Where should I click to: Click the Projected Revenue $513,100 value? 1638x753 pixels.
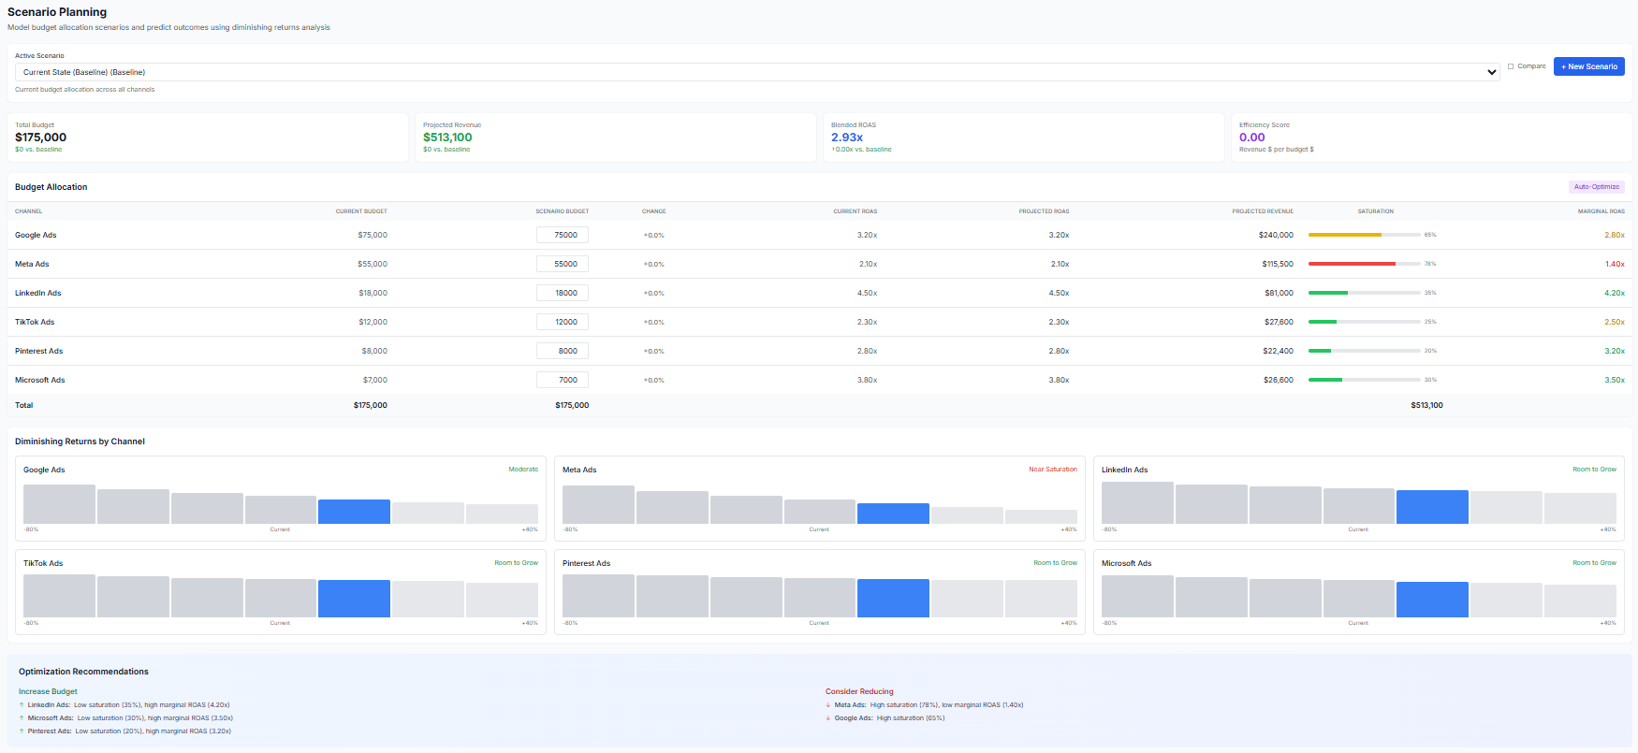click(447, 138)
